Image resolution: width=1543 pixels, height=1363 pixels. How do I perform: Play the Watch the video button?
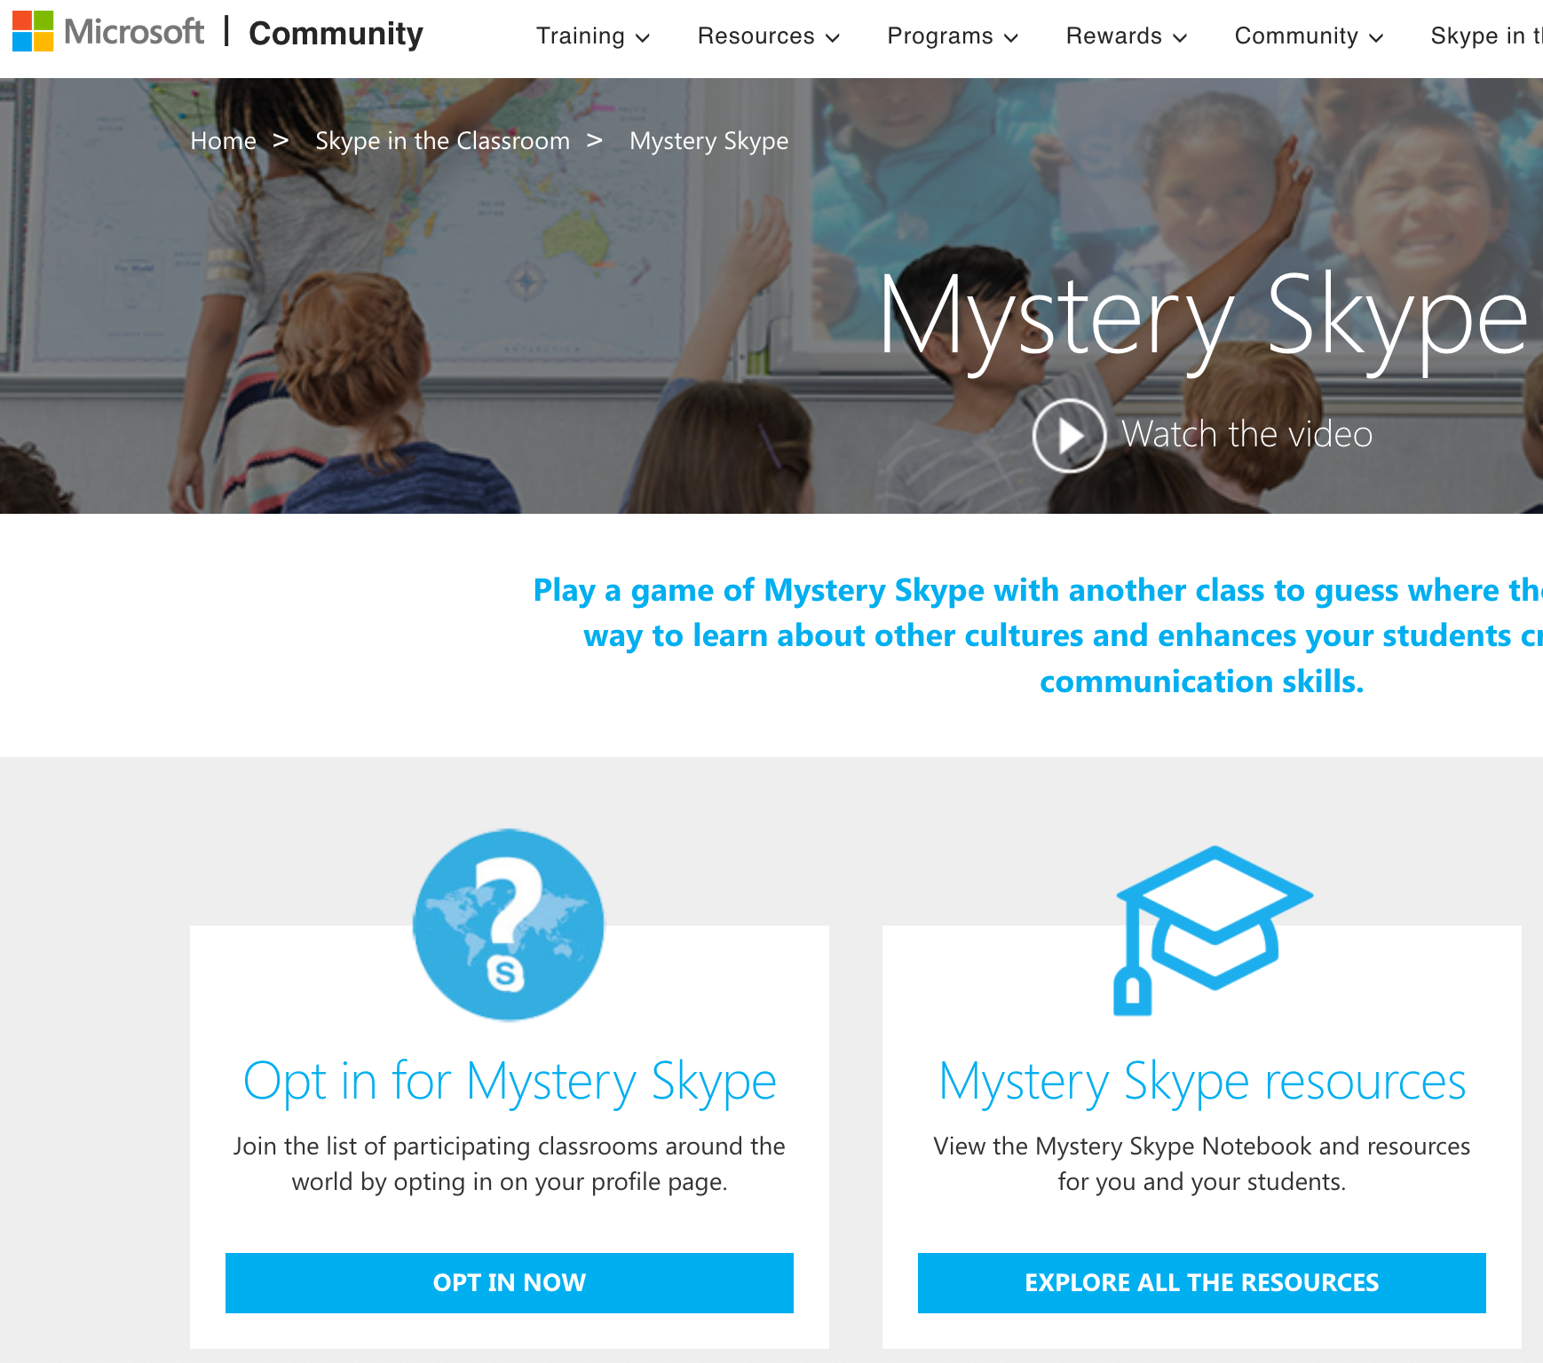tap(1069, 436)
